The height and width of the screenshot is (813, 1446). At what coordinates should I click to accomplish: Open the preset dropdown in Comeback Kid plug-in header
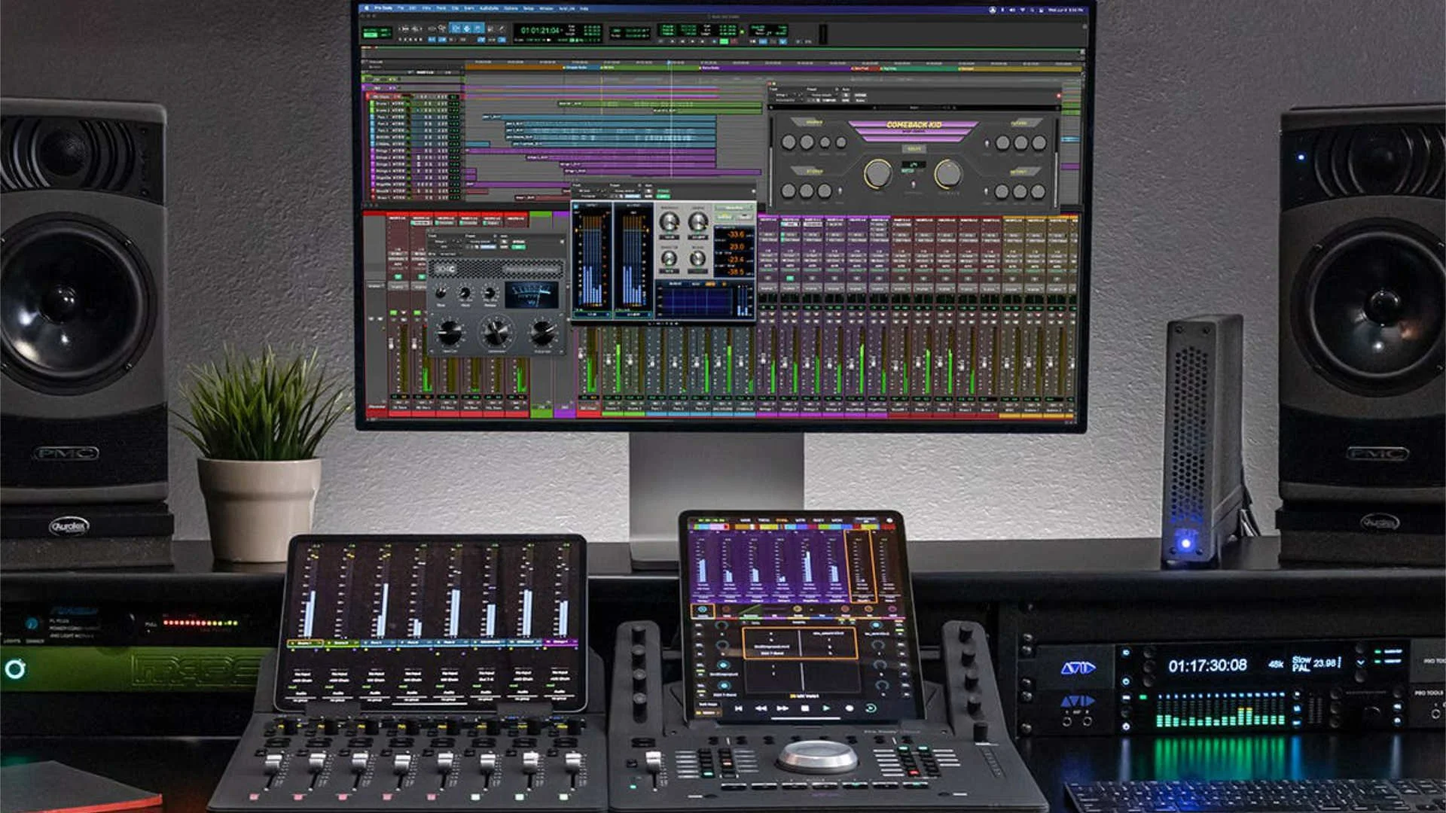point(822,95)
